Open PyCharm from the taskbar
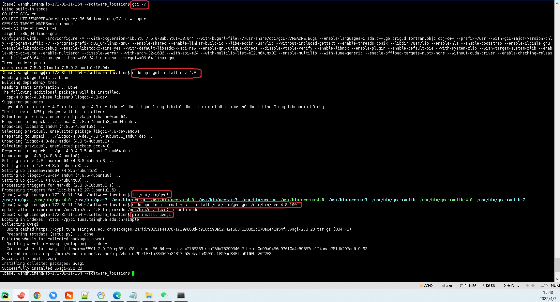The image size is (560, 302). click(5, 295)
